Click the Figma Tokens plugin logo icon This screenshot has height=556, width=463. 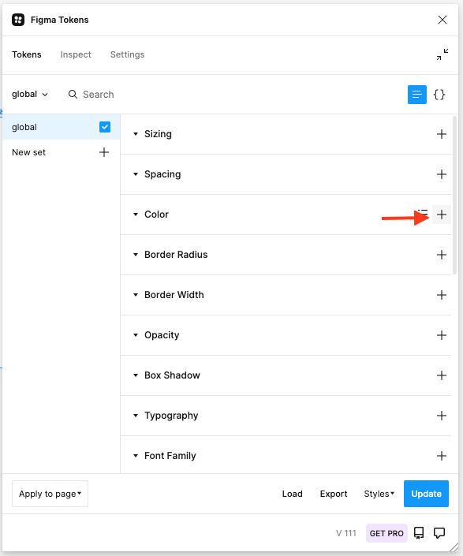point(18,20)
